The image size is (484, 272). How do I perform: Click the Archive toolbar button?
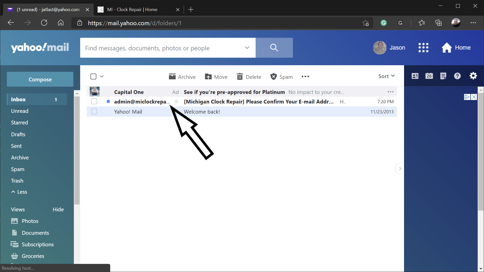click(182, 77)
